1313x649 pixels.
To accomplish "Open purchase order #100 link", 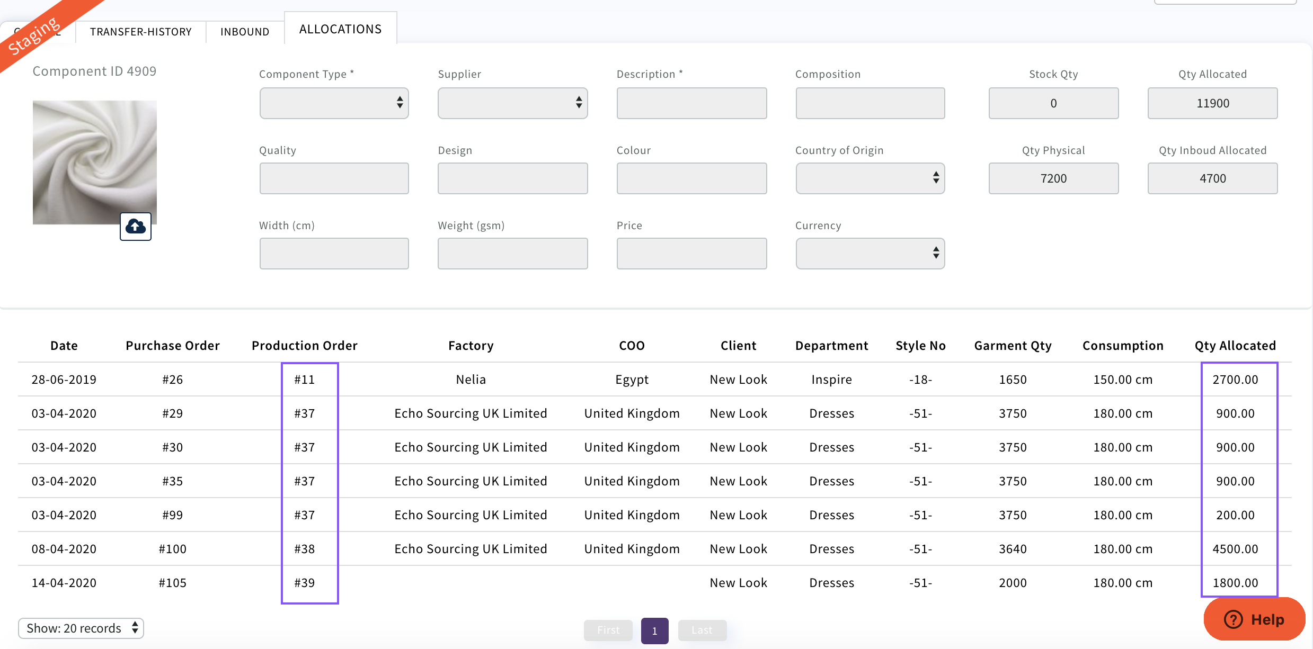I will point(172,549).
